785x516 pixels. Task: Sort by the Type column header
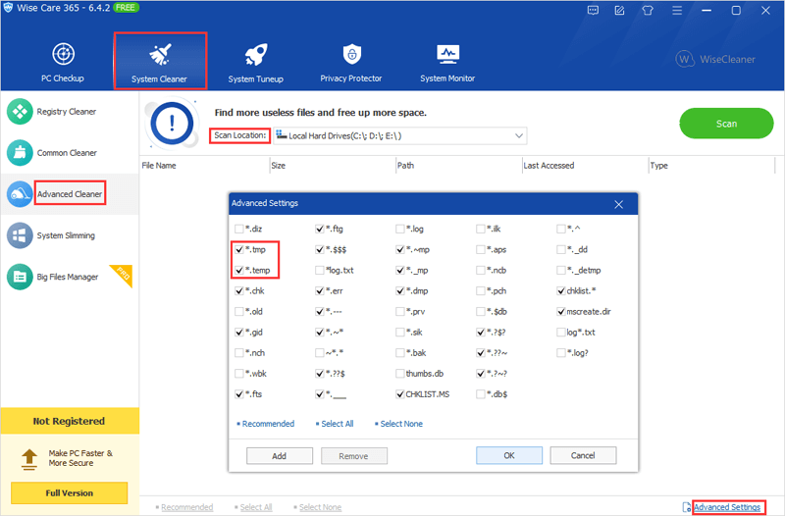point(710,166)
